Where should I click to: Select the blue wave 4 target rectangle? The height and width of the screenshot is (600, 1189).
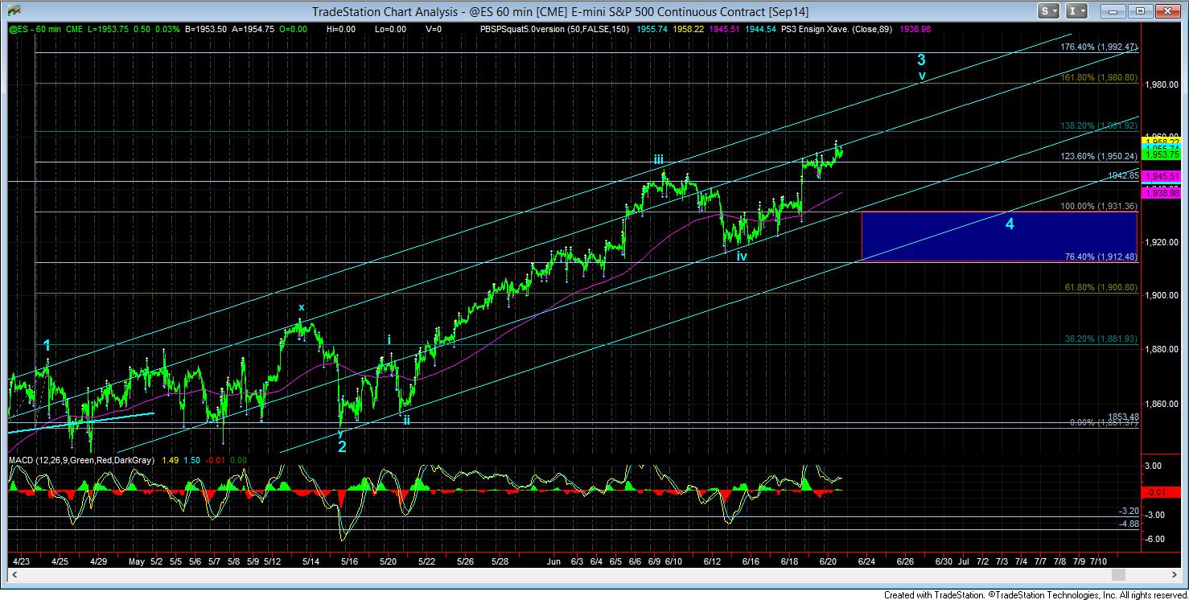click(x=999, y=236)
